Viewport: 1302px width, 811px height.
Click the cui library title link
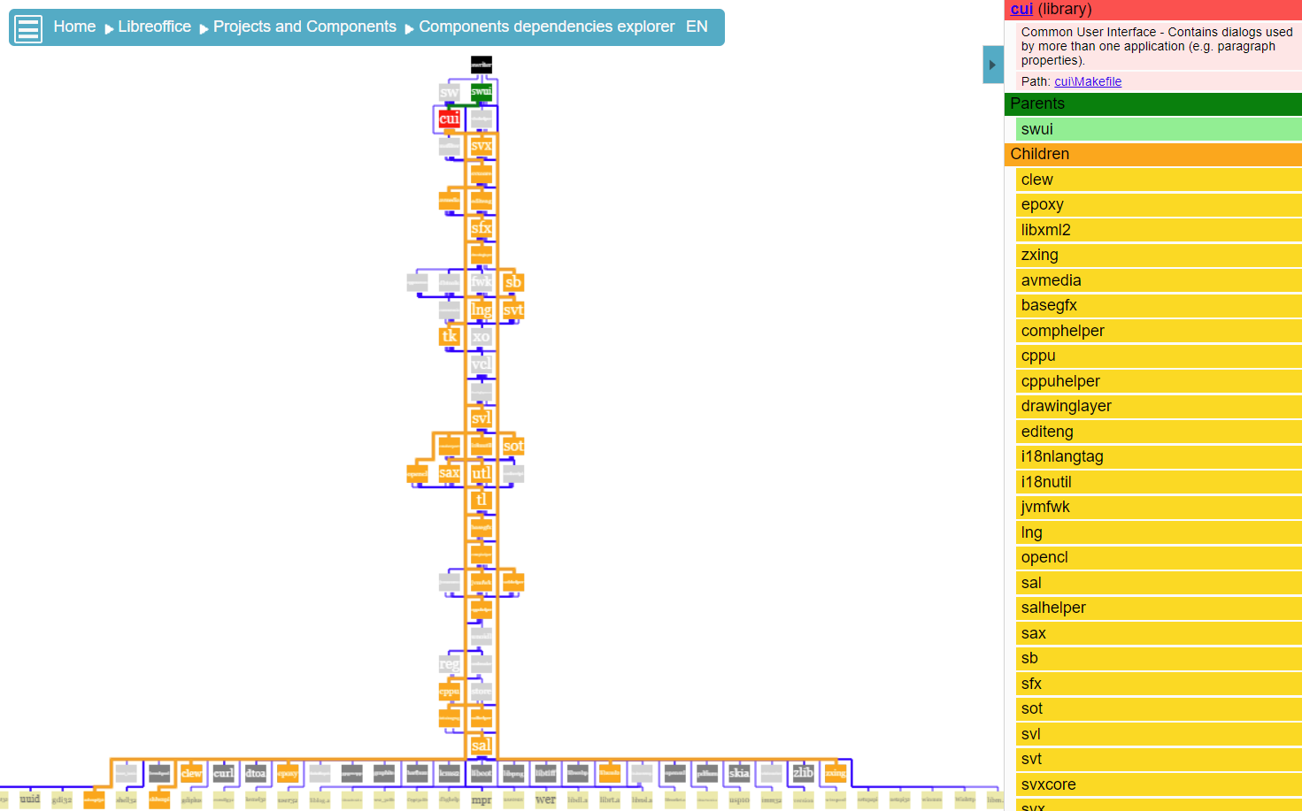pos(1020,9)
